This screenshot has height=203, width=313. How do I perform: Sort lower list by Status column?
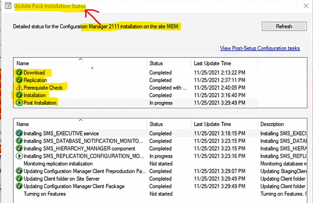click(169, 124)
